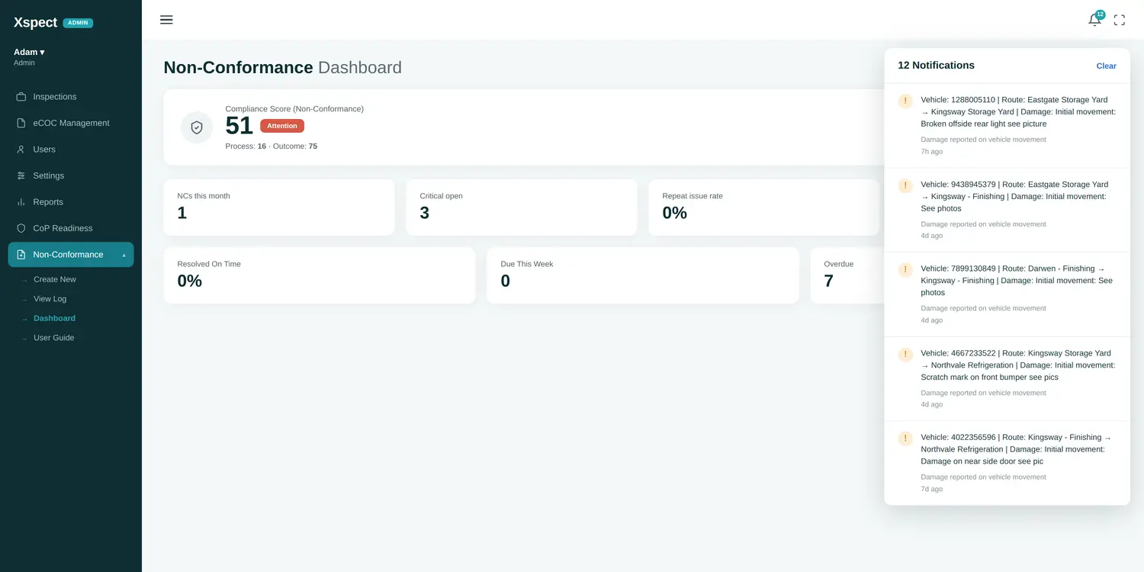Click the Resolved On Time card
The width and height of the screenshot is (1144, 572).
tap(320, 275)
